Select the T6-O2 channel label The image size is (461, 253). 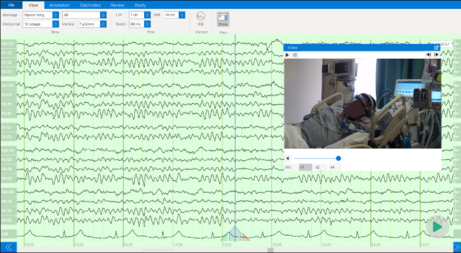click(9, 220)
